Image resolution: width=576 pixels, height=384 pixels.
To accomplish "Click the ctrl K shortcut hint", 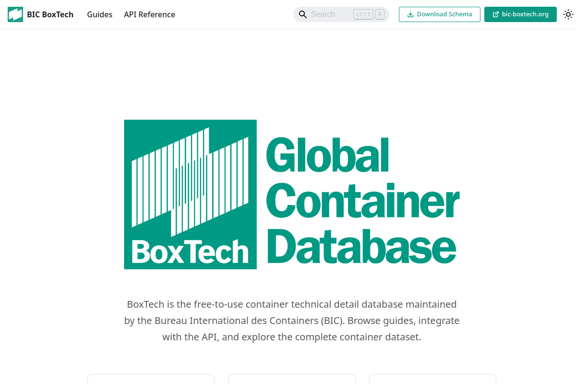I will (x=369, y=14).
